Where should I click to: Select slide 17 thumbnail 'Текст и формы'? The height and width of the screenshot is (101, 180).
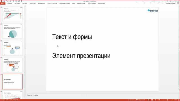[12, 82]
